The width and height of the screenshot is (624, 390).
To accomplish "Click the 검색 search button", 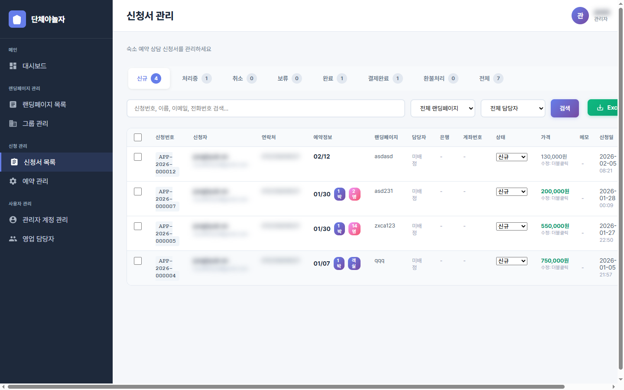I will pos(564,108).
